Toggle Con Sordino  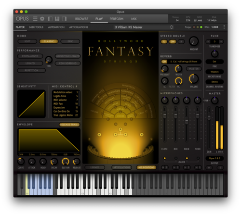click(x=67, y=63)
